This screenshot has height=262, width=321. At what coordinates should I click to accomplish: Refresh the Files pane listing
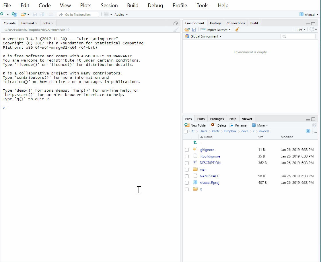314,125
